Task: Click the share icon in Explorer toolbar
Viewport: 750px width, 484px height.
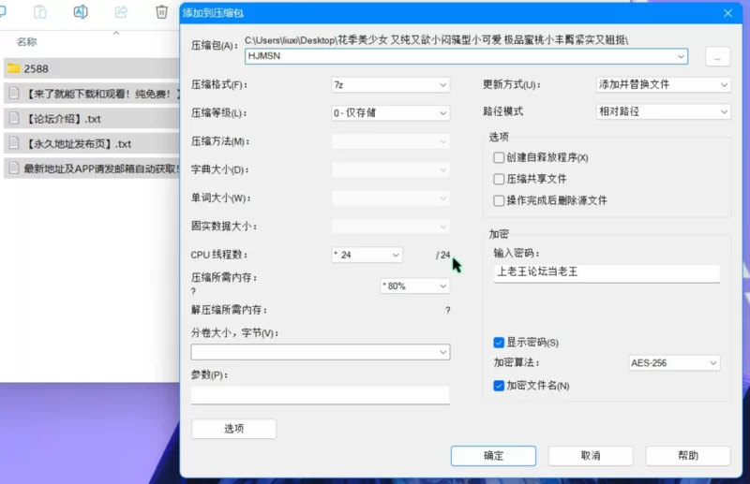Action: (121, 11)
